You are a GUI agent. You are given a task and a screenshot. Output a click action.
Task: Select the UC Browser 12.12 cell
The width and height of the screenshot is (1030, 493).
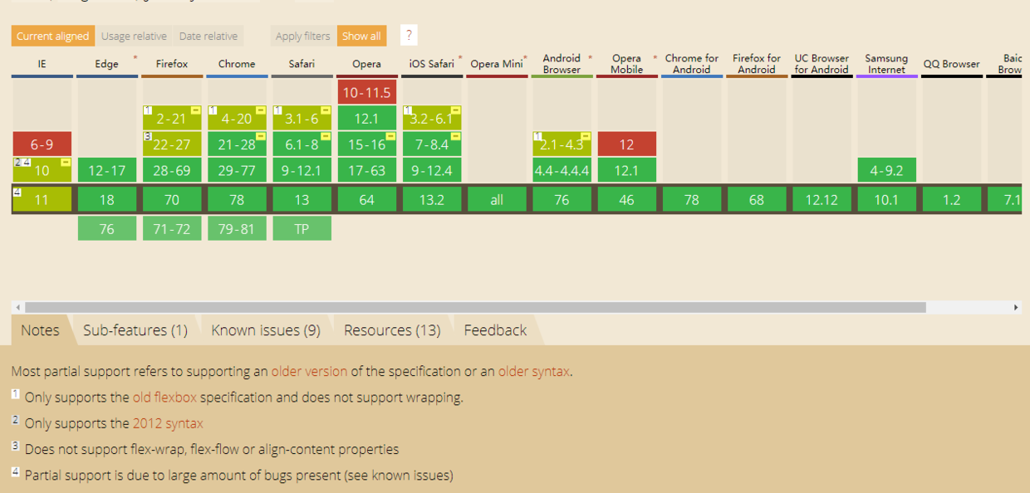pos(822,199)
